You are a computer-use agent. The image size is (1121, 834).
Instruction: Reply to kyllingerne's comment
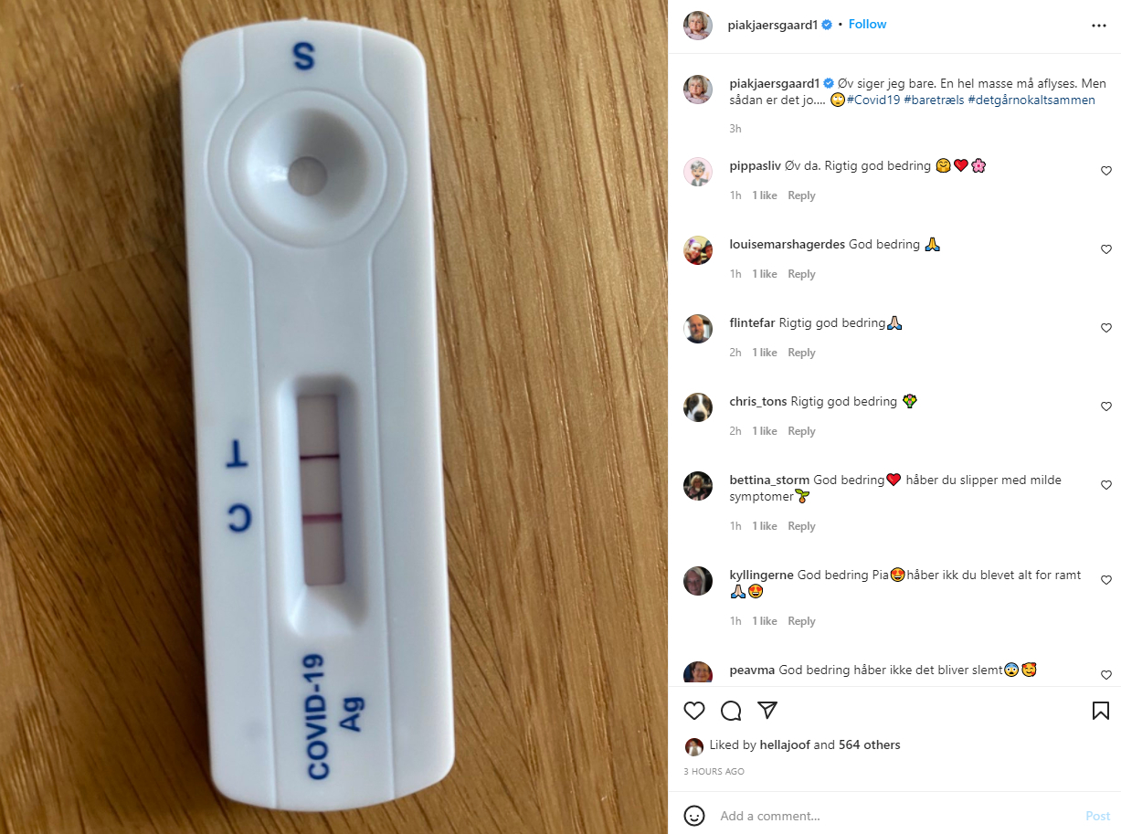(801, 621)
